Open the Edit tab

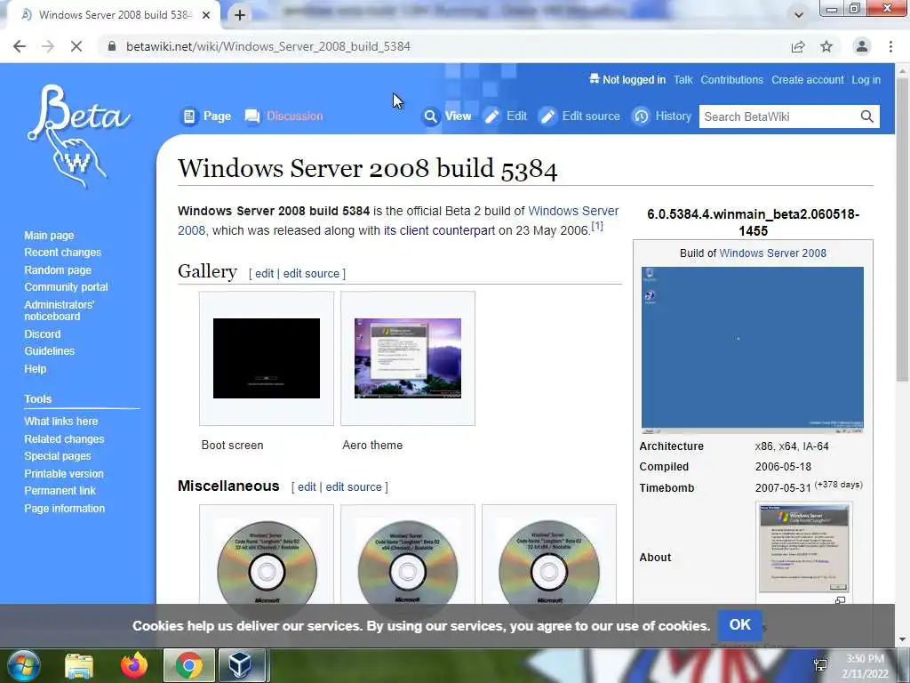[x=506, y=117]
